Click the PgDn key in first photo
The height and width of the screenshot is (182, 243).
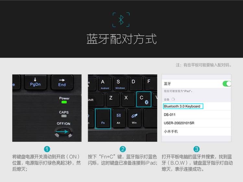pos(36,82)
